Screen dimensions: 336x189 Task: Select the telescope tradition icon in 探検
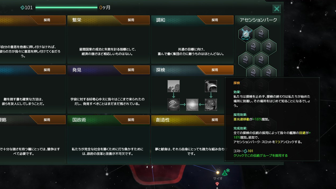[x=211, y=86]
